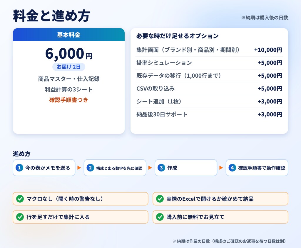Click the 料金と進め方 title
This screenshot has height=248, width=301.
point(51,16)
